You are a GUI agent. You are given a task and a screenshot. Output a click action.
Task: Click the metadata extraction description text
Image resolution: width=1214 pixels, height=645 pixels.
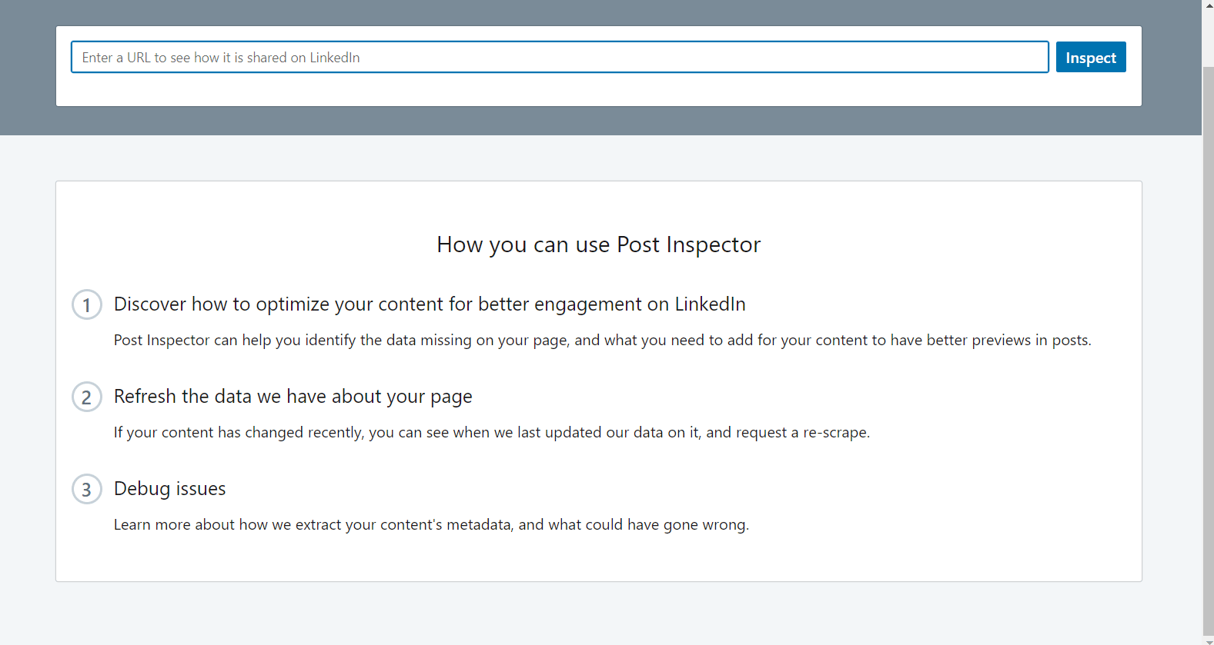[431, 524]
